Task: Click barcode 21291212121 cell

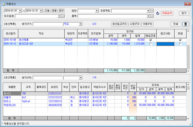Action: tap(55, 93)
